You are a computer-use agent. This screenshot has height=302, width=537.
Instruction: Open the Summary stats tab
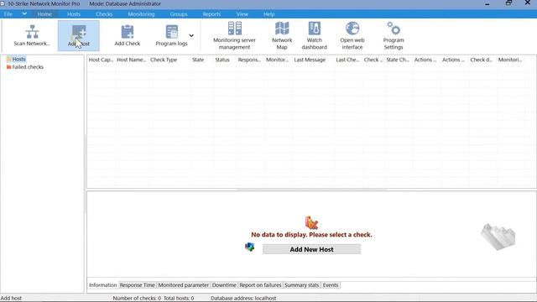pyautogui.click(x=302, y=285)
